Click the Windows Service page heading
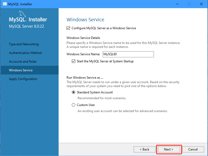 coord(85,19)
